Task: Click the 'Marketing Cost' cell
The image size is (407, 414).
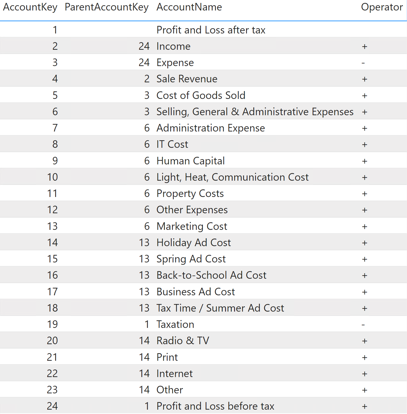Action: [x=192, y=227]
